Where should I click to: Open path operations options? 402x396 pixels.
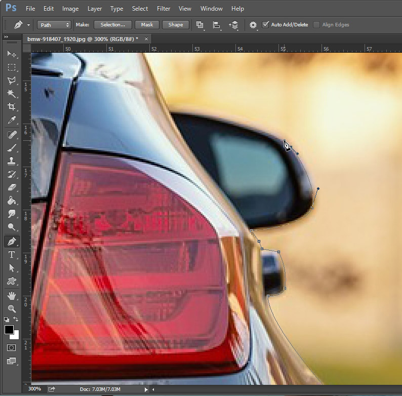pos(199,25)
